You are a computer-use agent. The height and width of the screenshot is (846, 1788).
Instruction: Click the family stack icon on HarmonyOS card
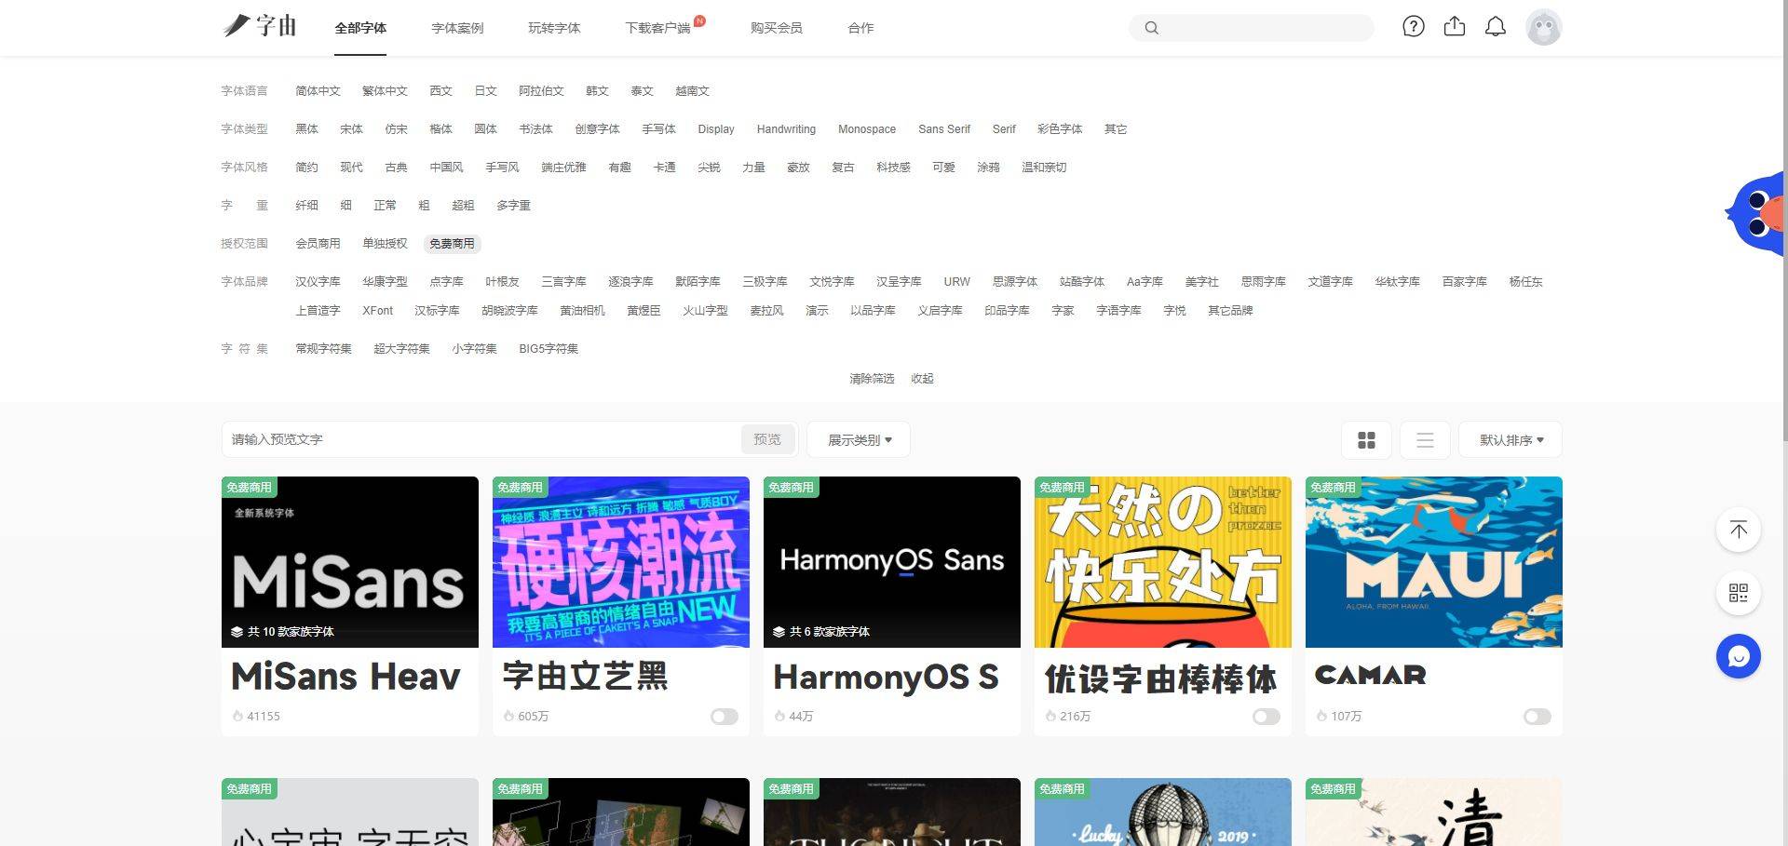(x=779, y=632)
